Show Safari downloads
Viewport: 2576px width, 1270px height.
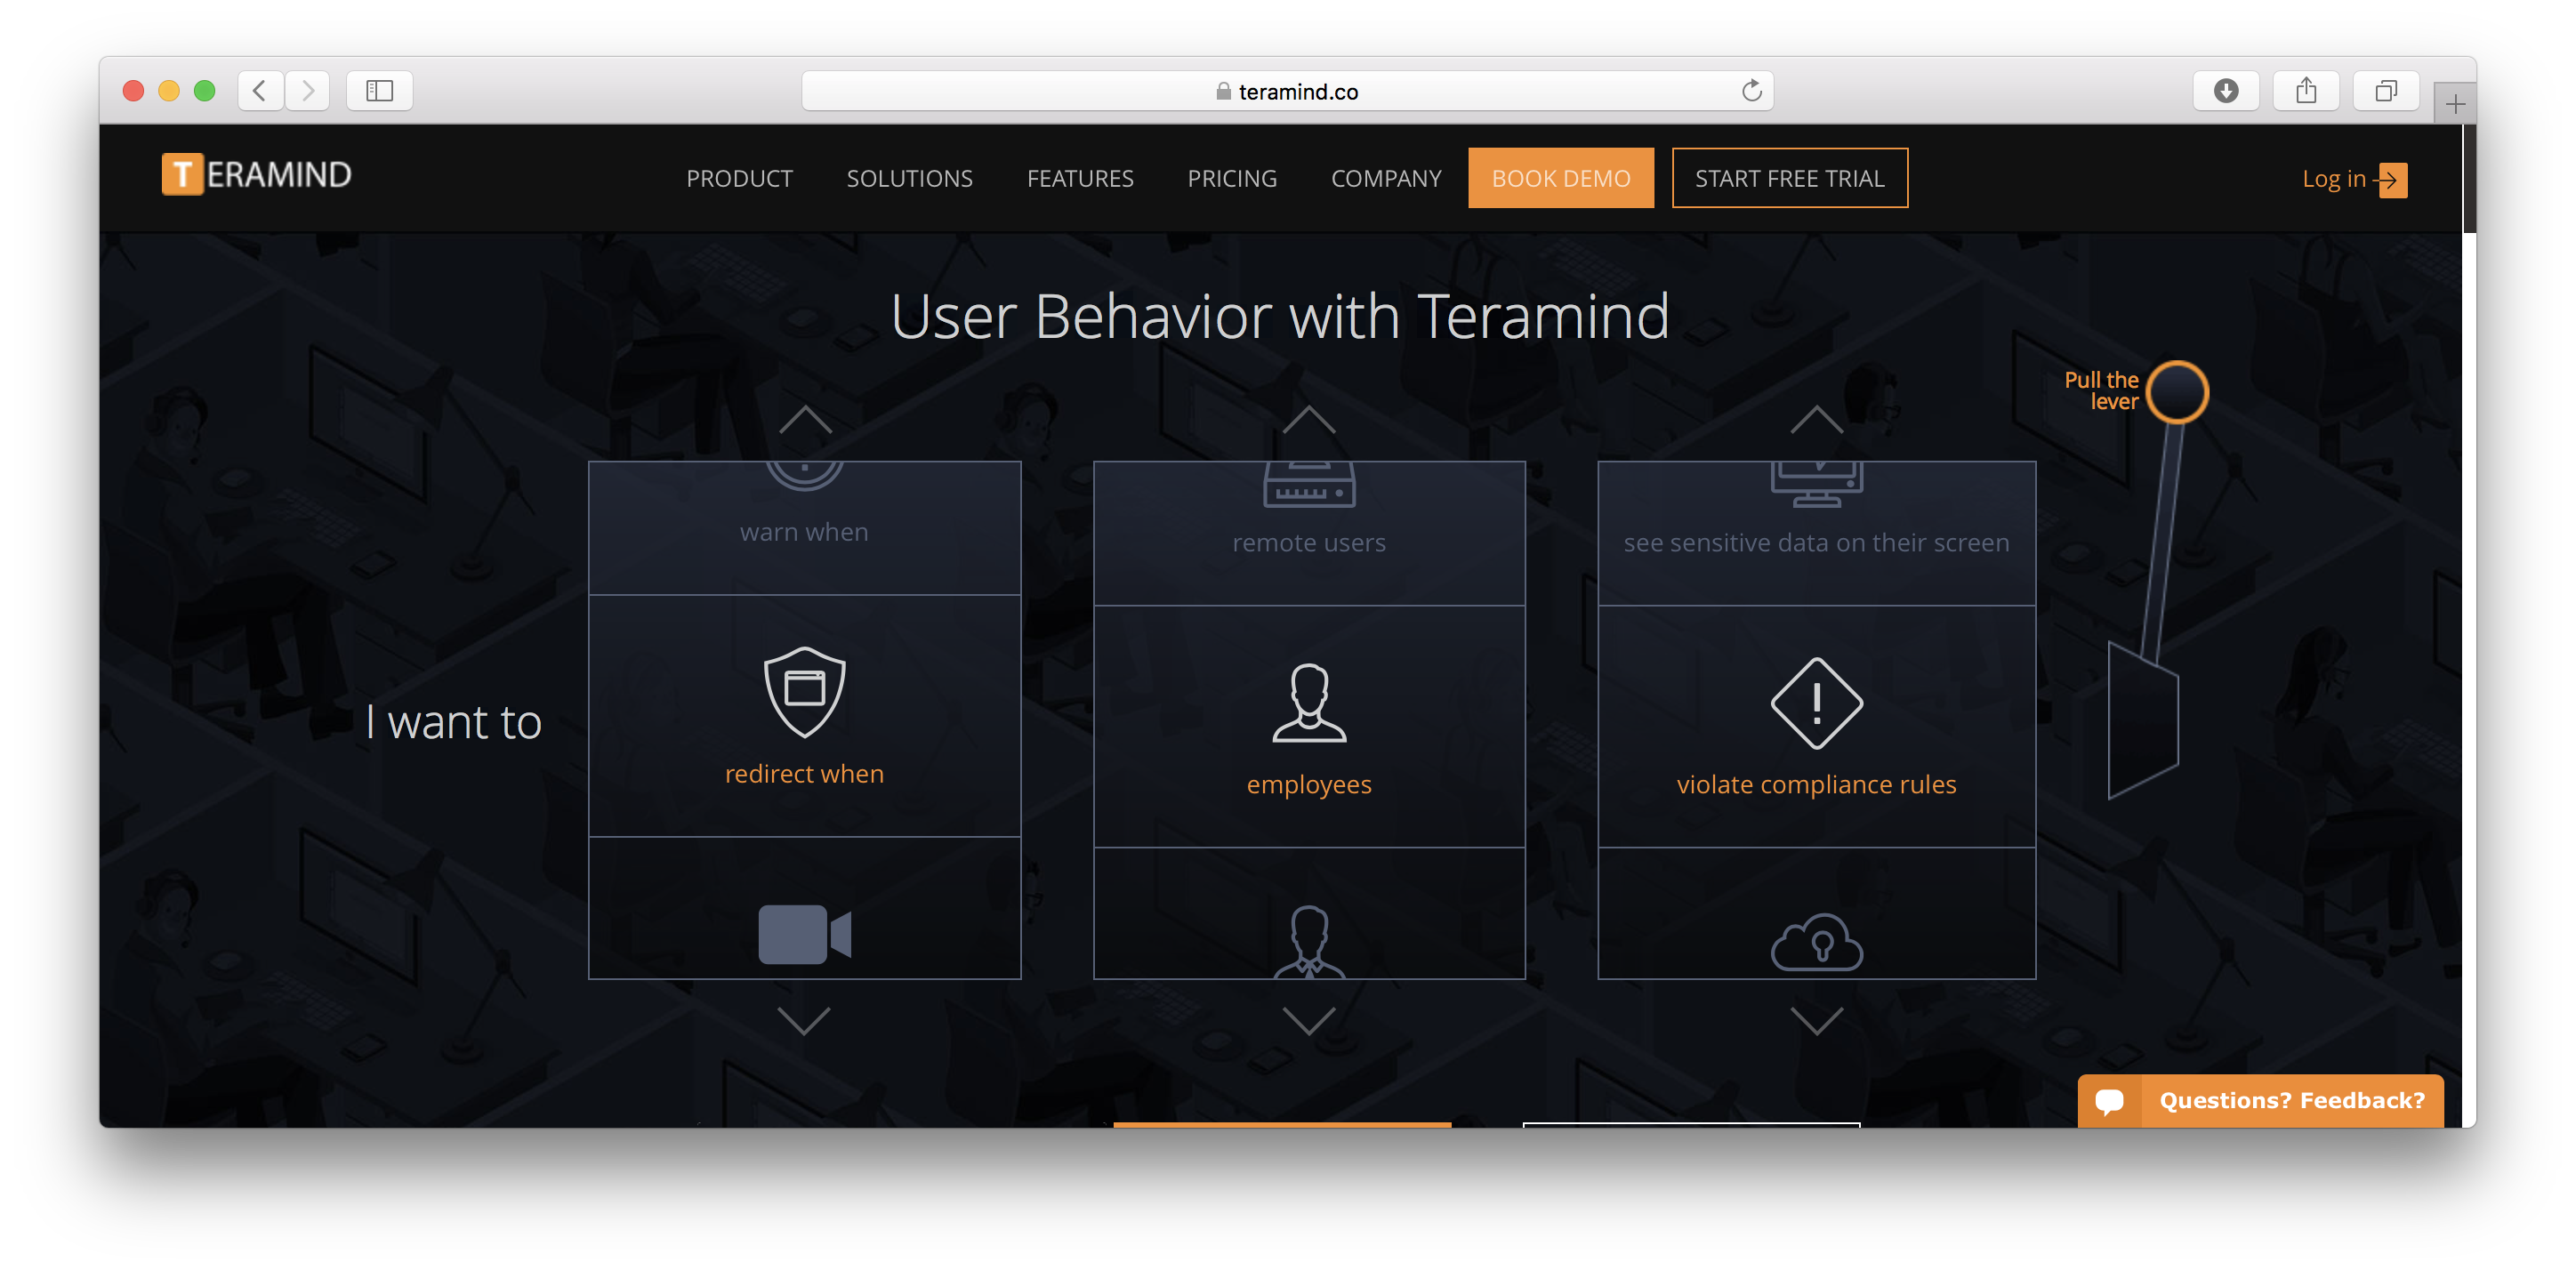2225,91
